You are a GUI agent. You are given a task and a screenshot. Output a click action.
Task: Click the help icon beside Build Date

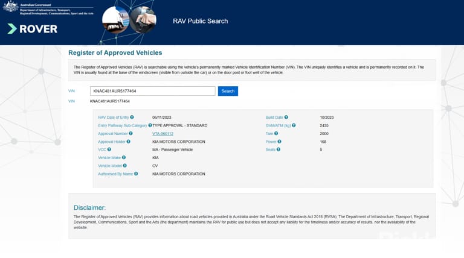pos(286,117)
